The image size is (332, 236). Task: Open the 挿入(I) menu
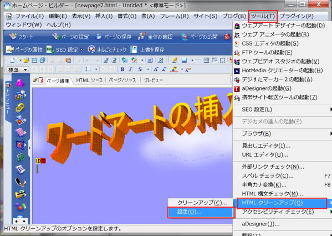(x=104, y=16)
